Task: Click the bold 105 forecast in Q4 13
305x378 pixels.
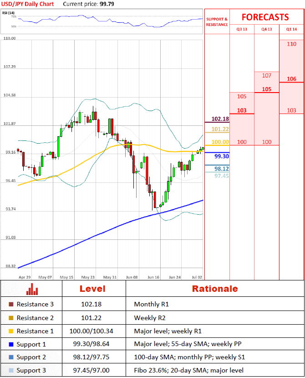Action: [267, 89]
